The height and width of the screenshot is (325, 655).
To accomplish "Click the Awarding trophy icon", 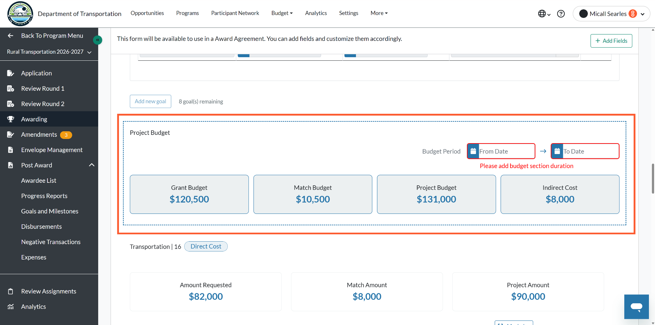I will (x=11, y=119).
